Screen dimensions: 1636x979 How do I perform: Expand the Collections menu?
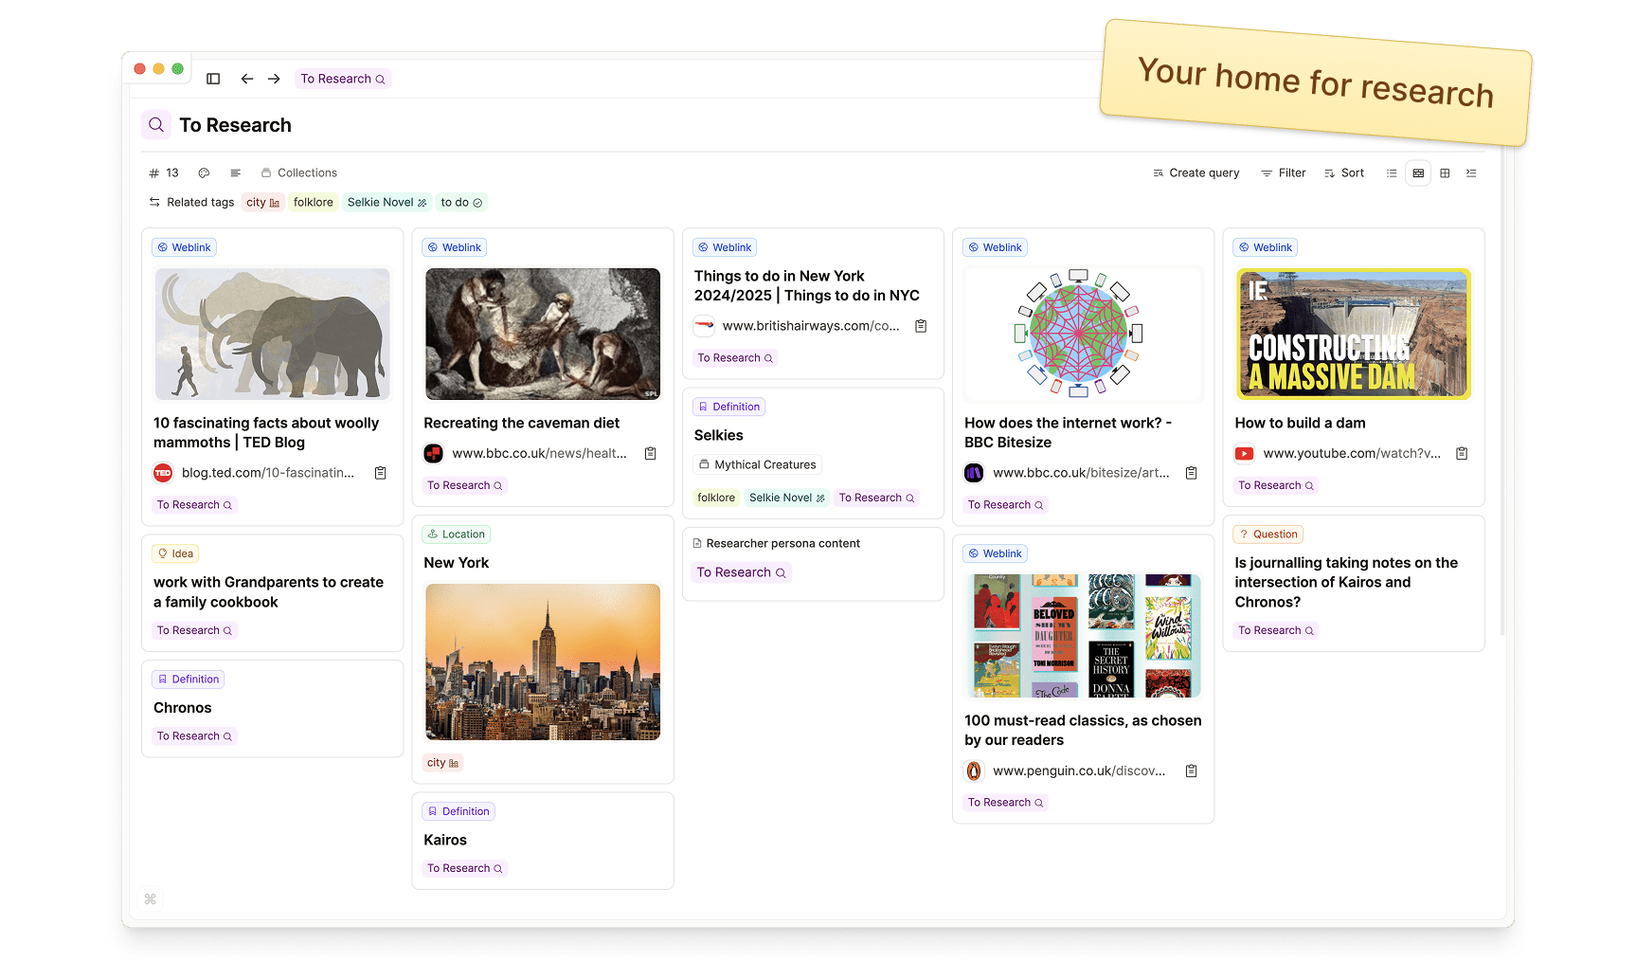299,173
